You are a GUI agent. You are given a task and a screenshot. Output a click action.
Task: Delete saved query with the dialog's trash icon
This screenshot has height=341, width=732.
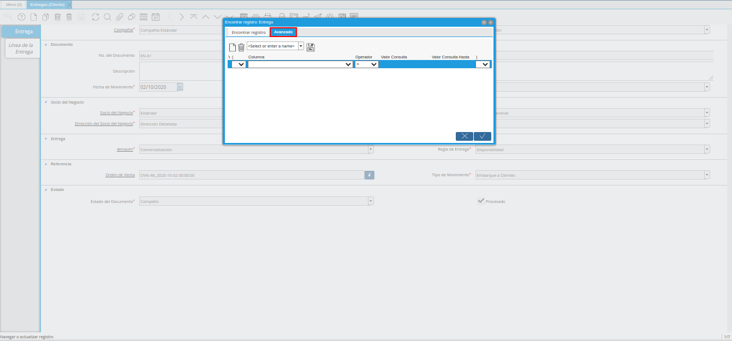pyautogui.click(x=241, y=47)
